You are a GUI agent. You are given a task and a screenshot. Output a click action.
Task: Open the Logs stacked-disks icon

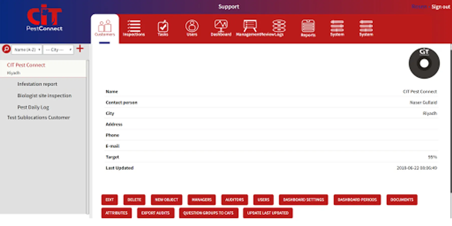click(x=279, y=26)
